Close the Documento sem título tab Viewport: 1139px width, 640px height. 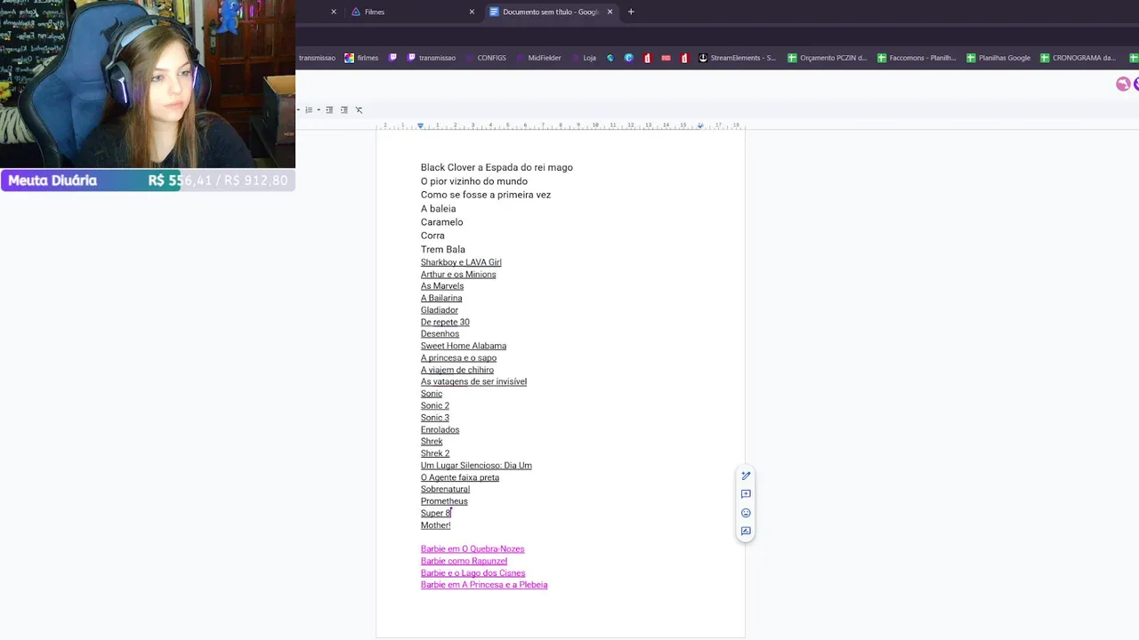point(610,12)
